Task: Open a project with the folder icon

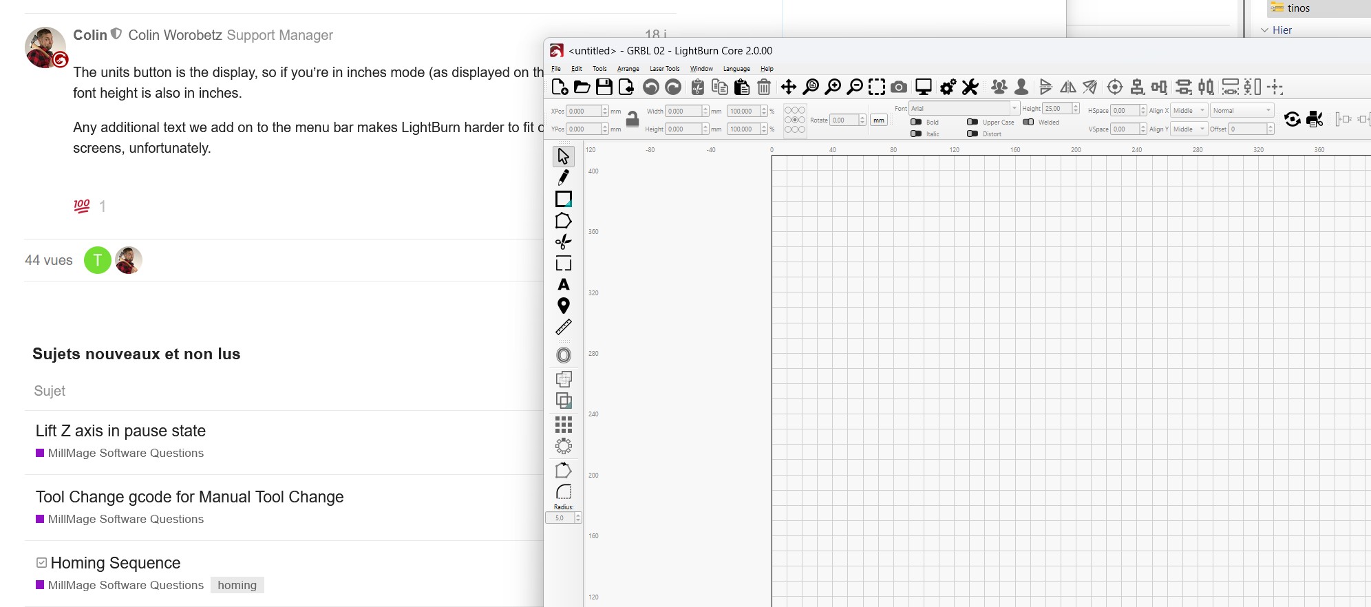Action: pyautogui.click(x=582, y=87)
